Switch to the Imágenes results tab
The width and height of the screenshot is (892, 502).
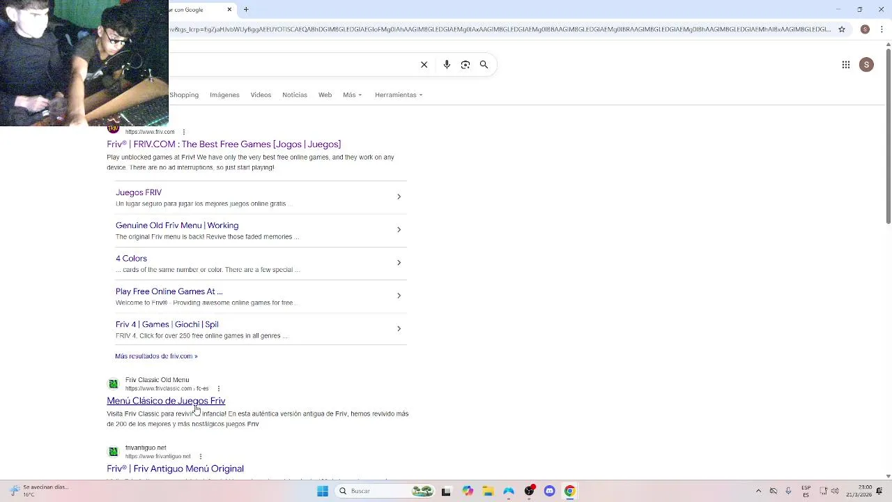224,95
